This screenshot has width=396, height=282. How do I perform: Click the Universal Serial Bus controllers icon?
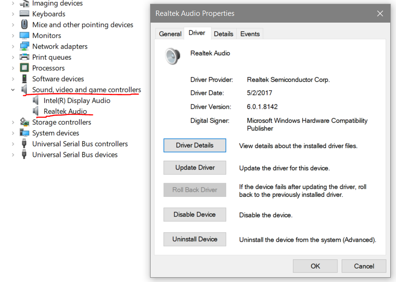coord(24,143)
